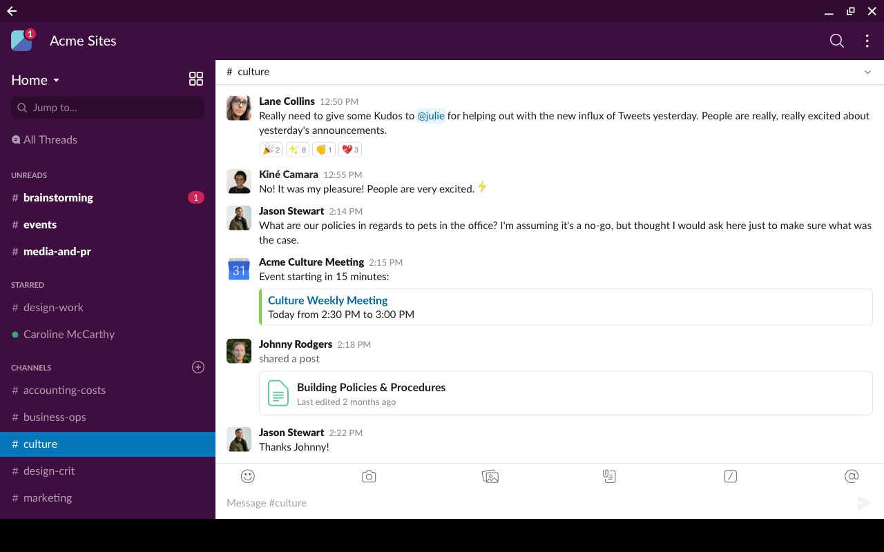Click the back arrow in the title bar

coord(11,11)
